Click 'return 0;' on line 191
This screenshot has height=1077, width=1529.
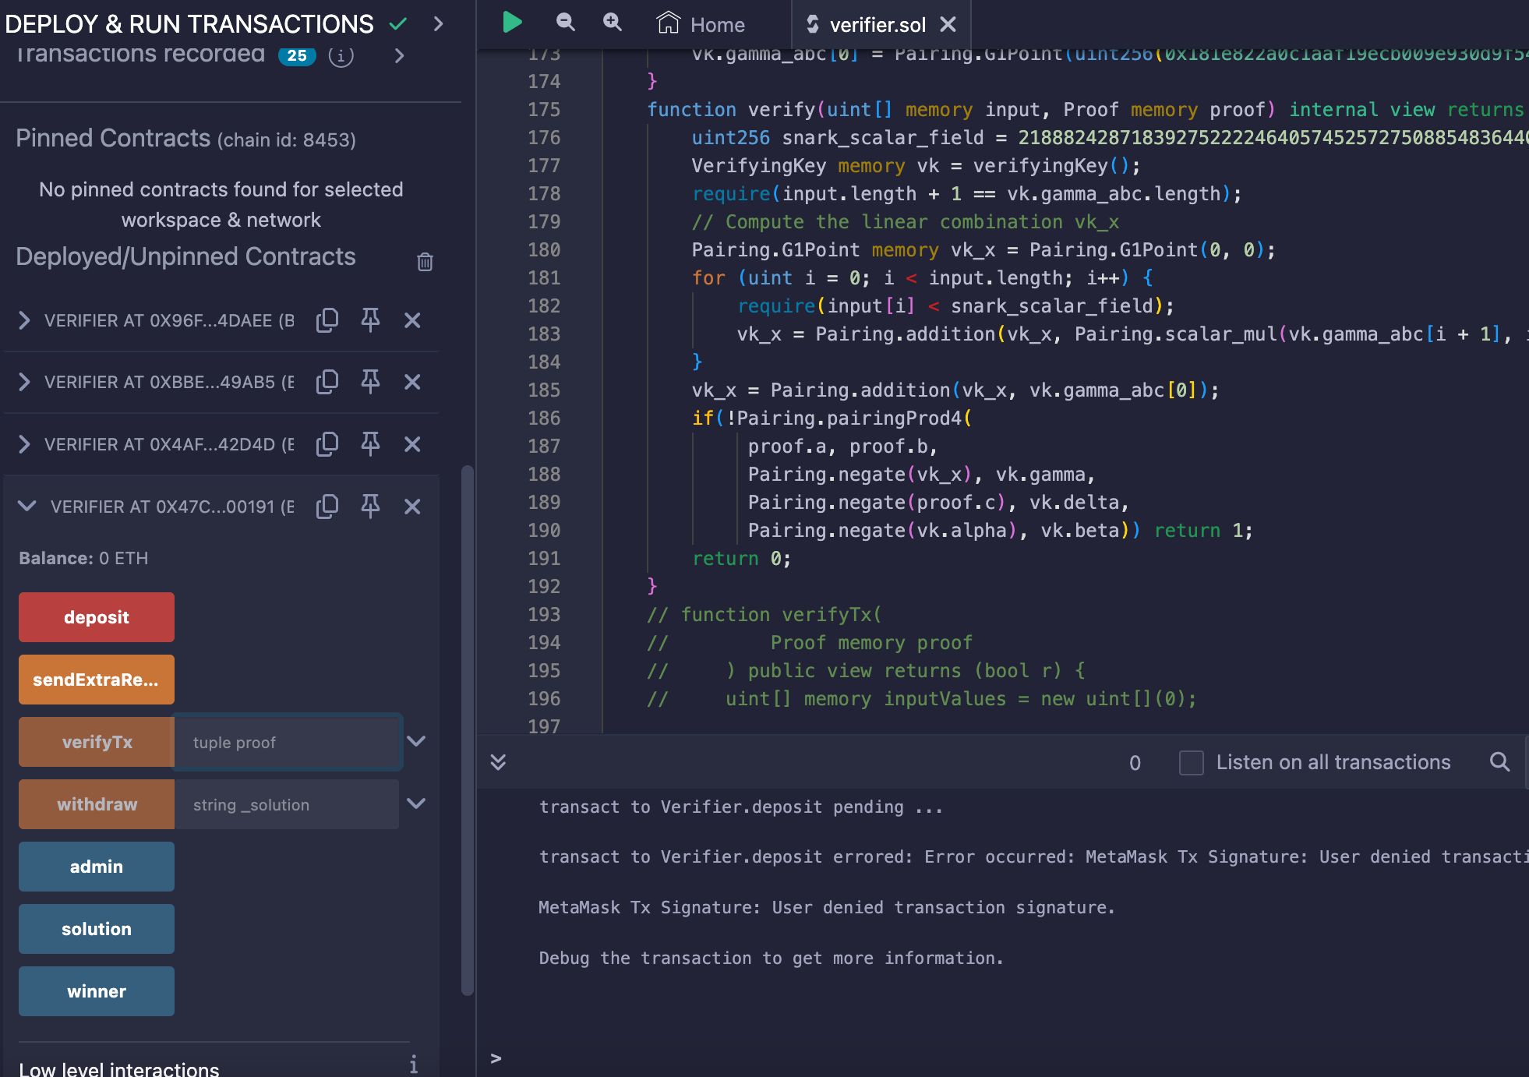741,559
